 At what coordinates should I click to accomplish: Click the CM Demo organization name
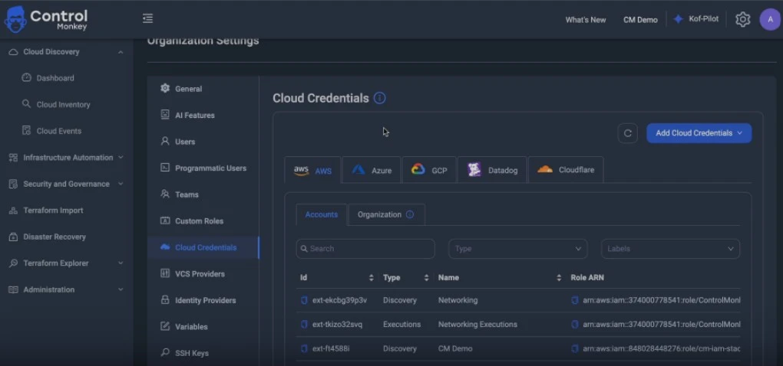coord(640,20)
